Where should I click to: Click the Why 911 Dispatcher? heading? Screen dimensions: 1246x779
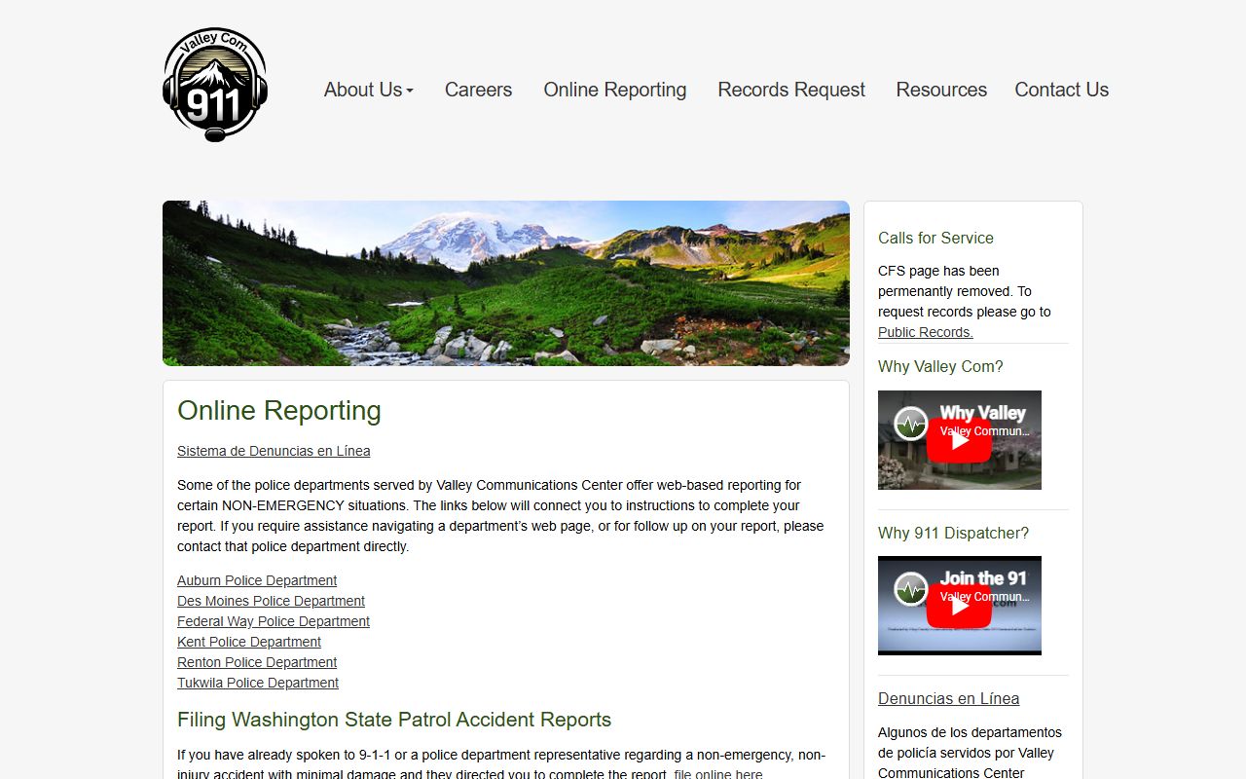click(953, 533)
